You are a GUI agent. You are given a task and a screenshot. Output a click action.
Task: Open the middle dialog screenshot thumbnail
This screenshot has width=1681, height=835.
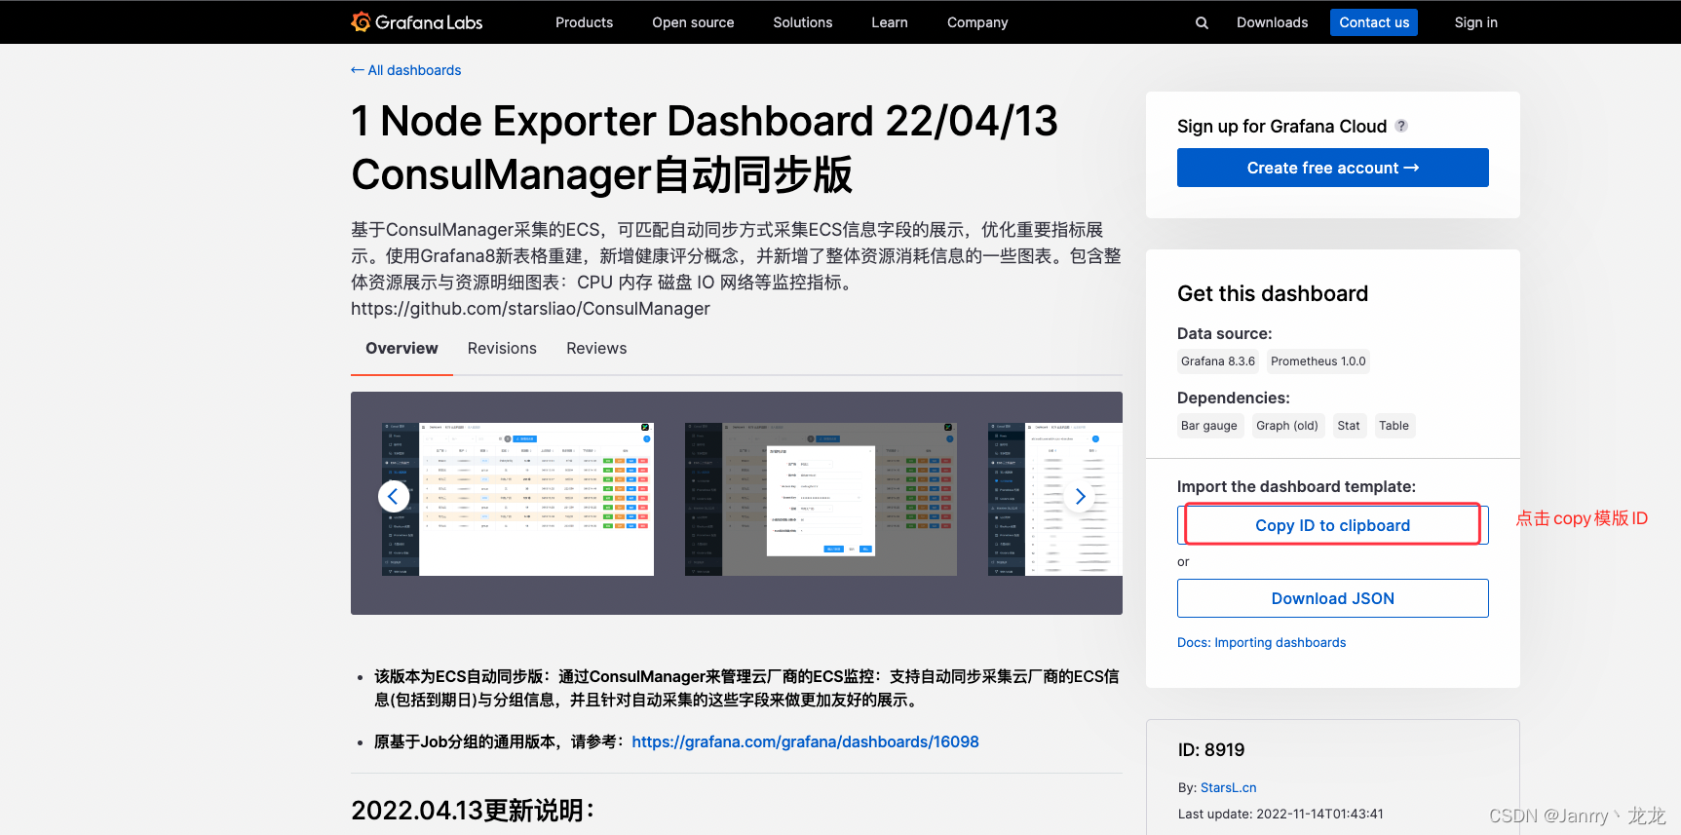click(821, 499)
